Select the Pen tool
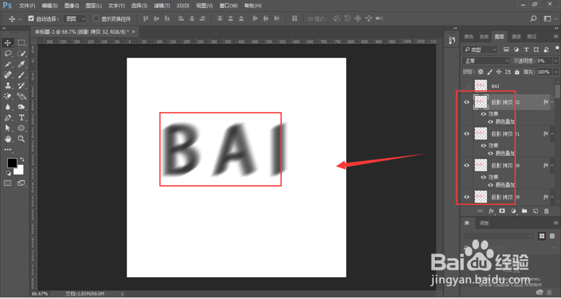Image resolution: width=561 pixels, height=299 pixels. click(x=7, y=118)
